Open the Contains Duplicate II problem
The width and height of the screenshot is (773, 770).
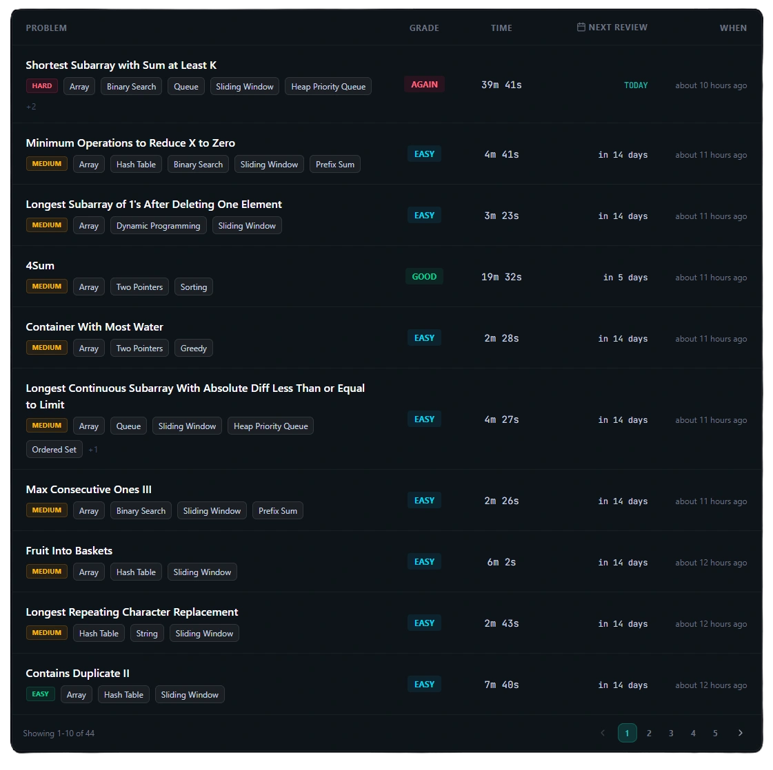pyautogui.click(x=77, y=673)
